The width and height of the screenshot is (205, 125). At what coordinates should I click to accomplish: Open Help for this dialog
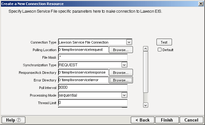13,120
